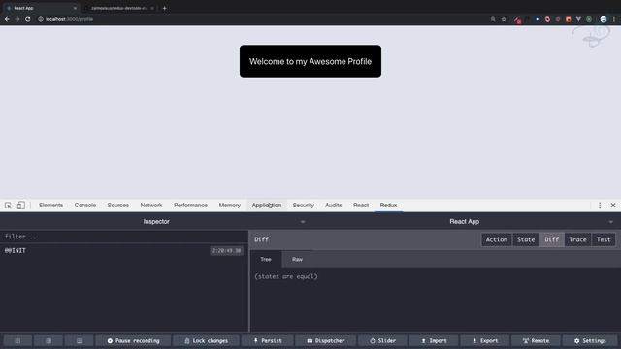Go forward in browser history
The width and height of the screenshot is (621, 349).
tap(17, 19)
